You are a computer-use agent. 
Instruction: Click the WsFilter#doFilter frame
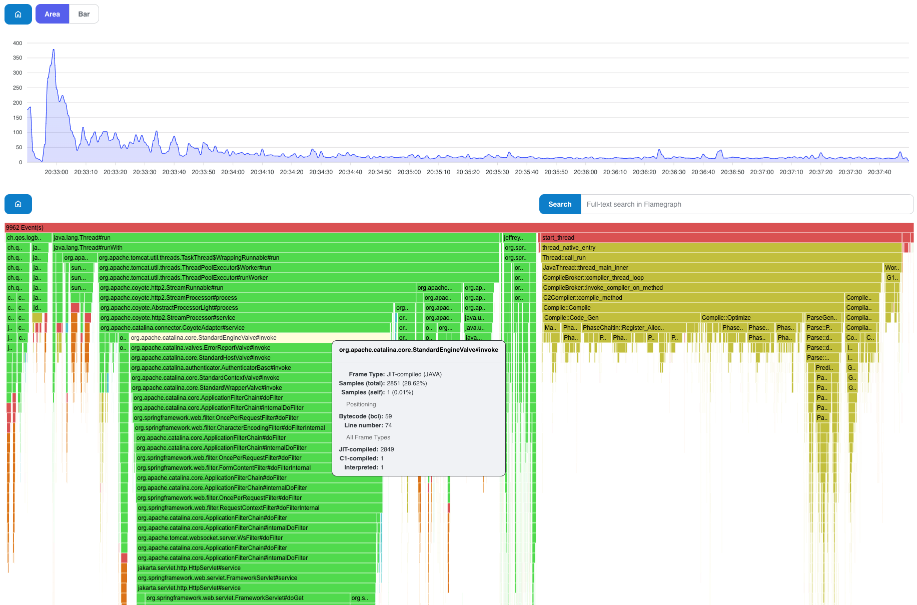pos(255,538)
